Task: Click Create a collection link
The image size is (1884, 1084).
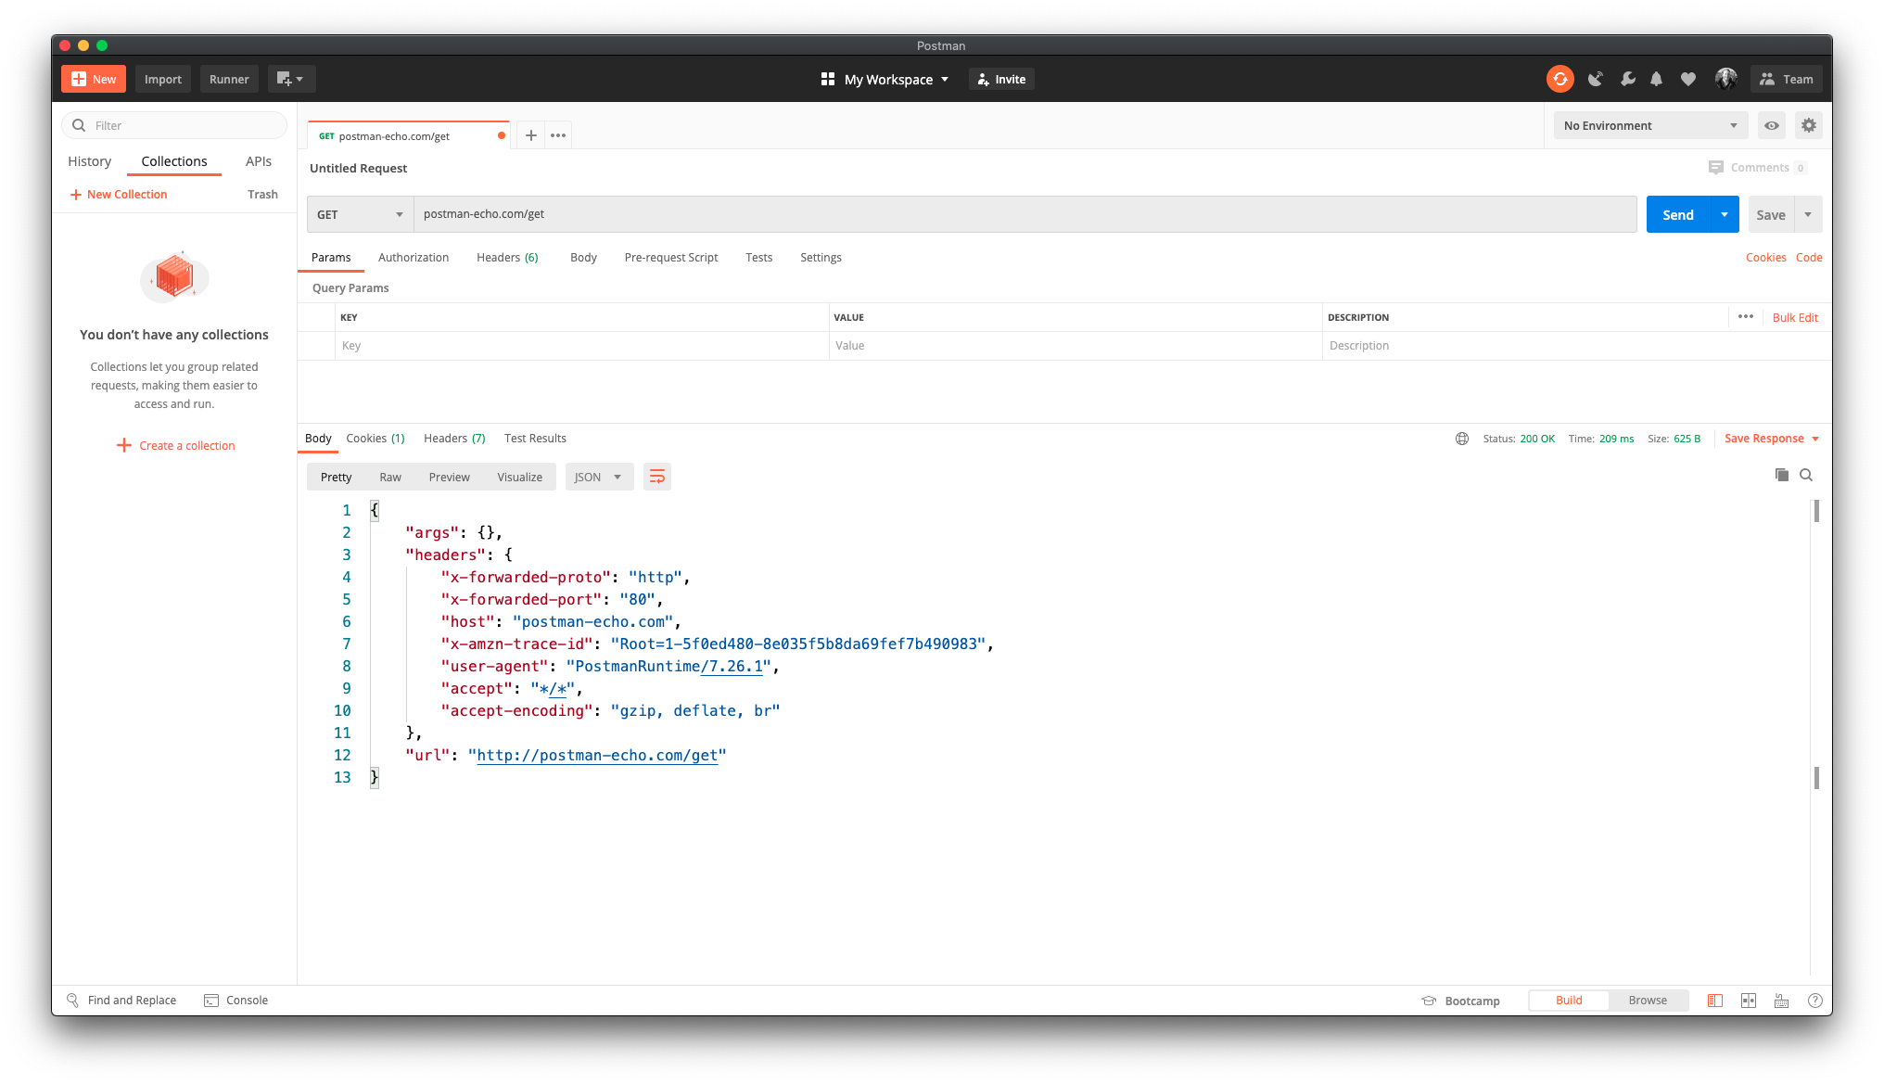Action: tap(176, 445)
